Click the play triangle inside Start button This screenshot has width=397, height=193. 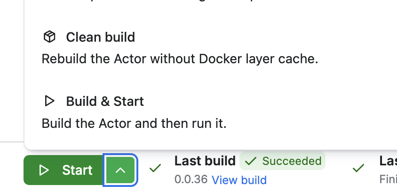[44, 171]
